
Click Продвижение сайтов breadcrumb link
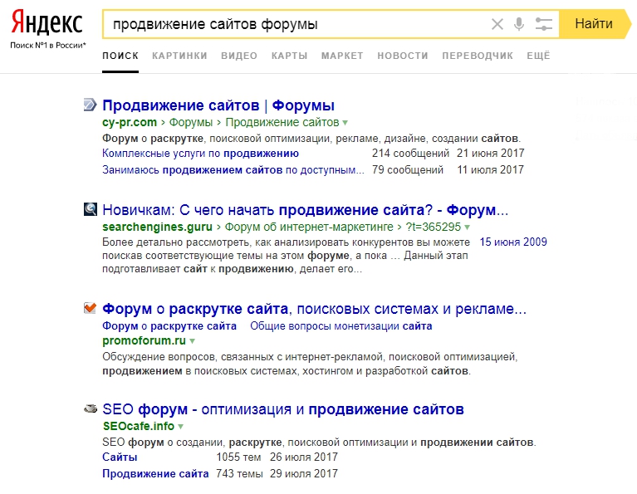282,122
